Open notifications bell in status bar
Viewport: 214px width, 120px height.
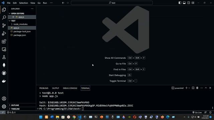tap(210, 112)
